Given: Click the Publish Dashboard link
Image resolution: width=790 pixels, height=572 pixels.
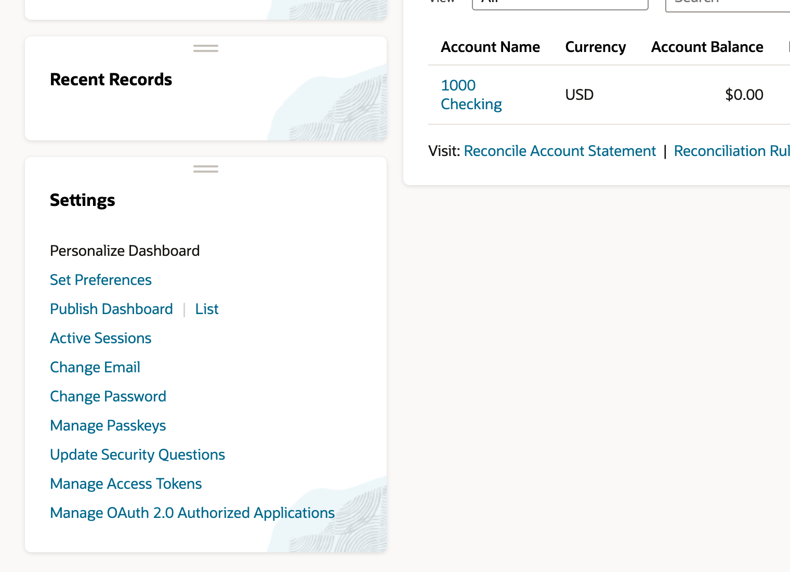Looking at the screenshot, I should [112, 309].
